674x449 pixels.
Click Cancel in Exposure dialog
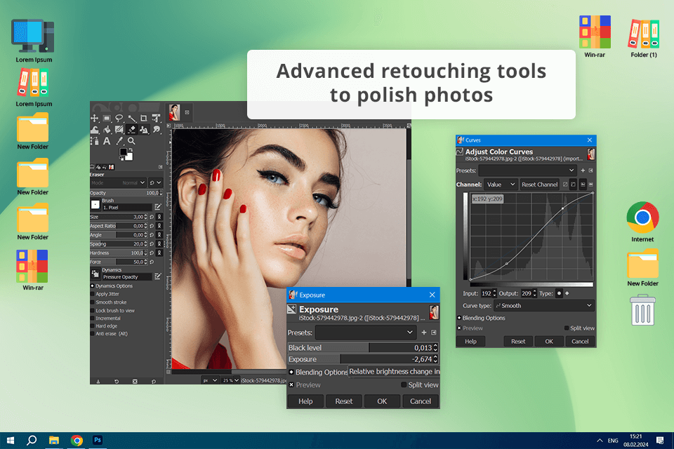point(421,401)
